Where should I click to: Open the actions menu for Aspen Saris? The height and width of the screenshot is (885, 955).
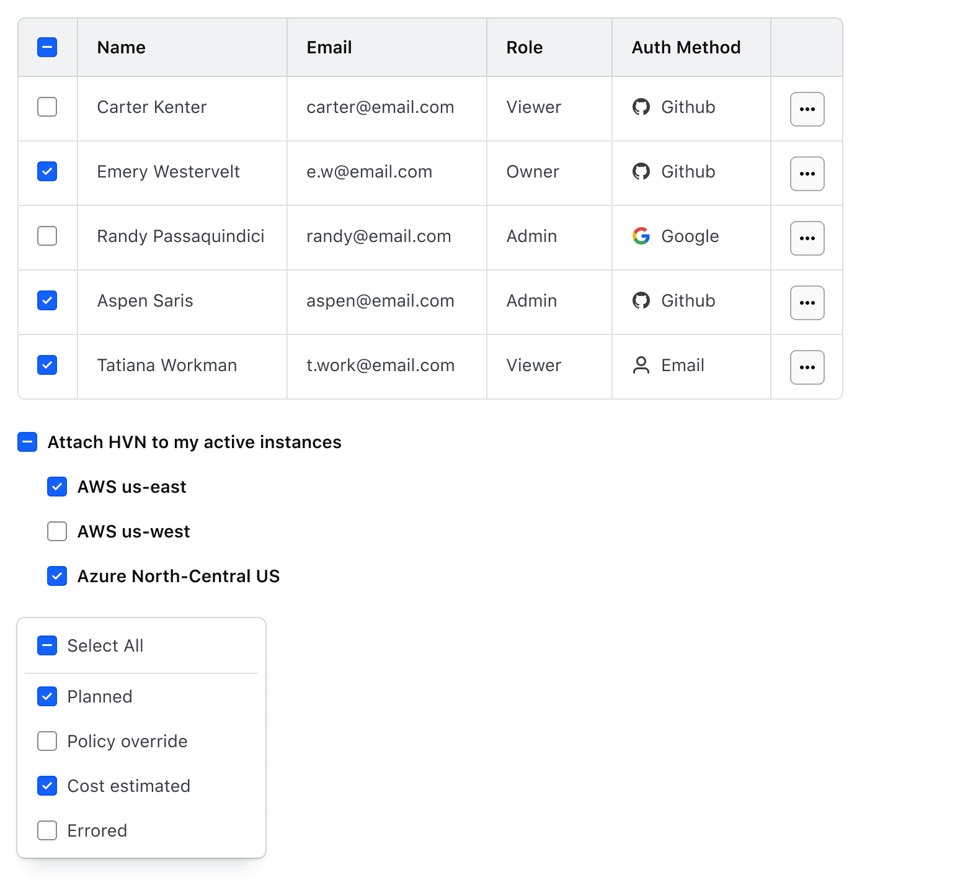(807, 302)
